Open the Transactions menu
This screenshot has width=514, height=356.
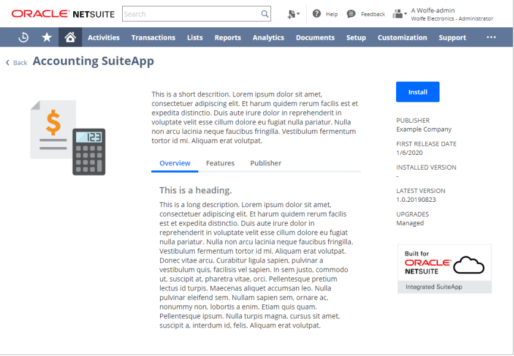tap(153, 38)
